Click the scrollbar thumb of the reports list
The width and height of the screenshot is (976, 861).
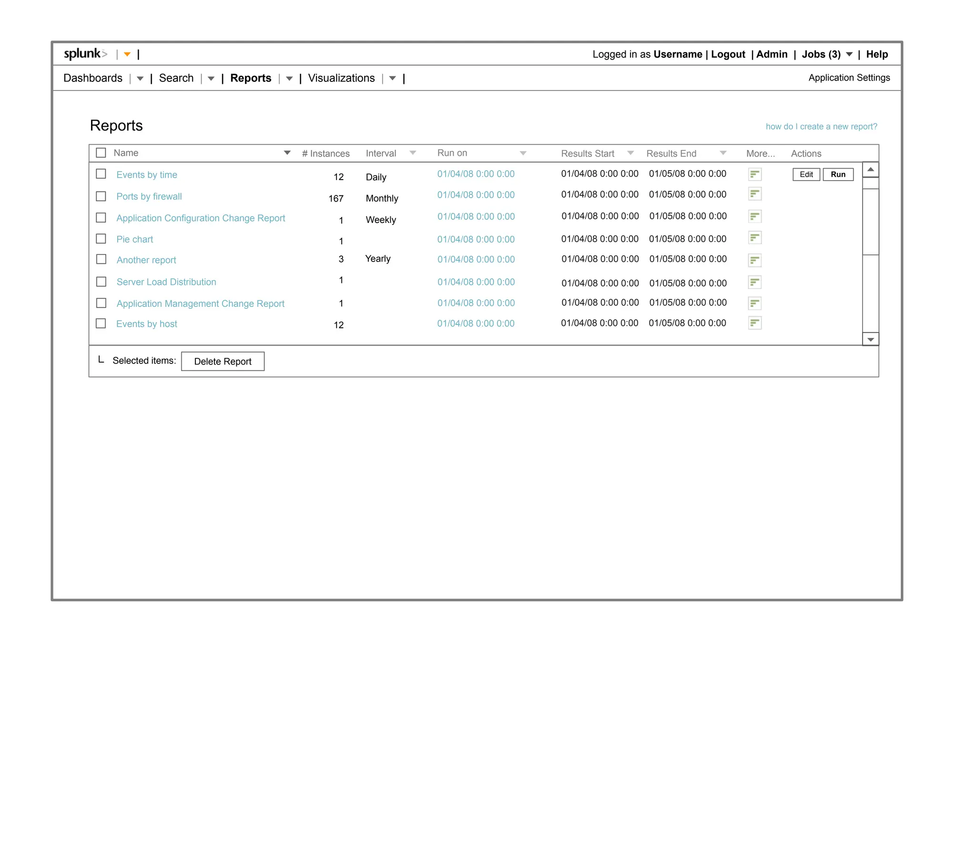click(x=870, y=222)
